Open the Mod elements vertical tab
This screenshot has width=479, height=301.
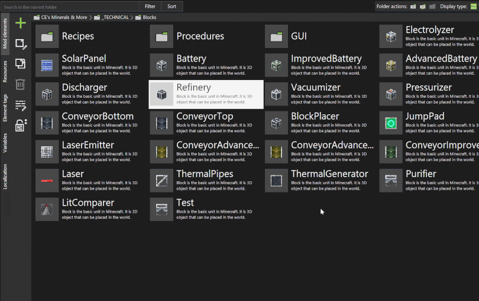point(5,33)
